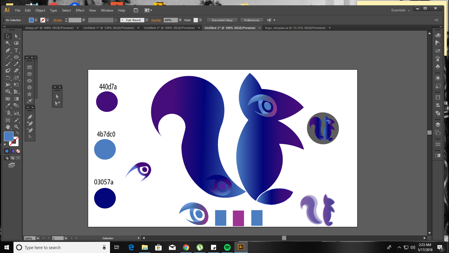Open the Effect menu

click(80, 10)
